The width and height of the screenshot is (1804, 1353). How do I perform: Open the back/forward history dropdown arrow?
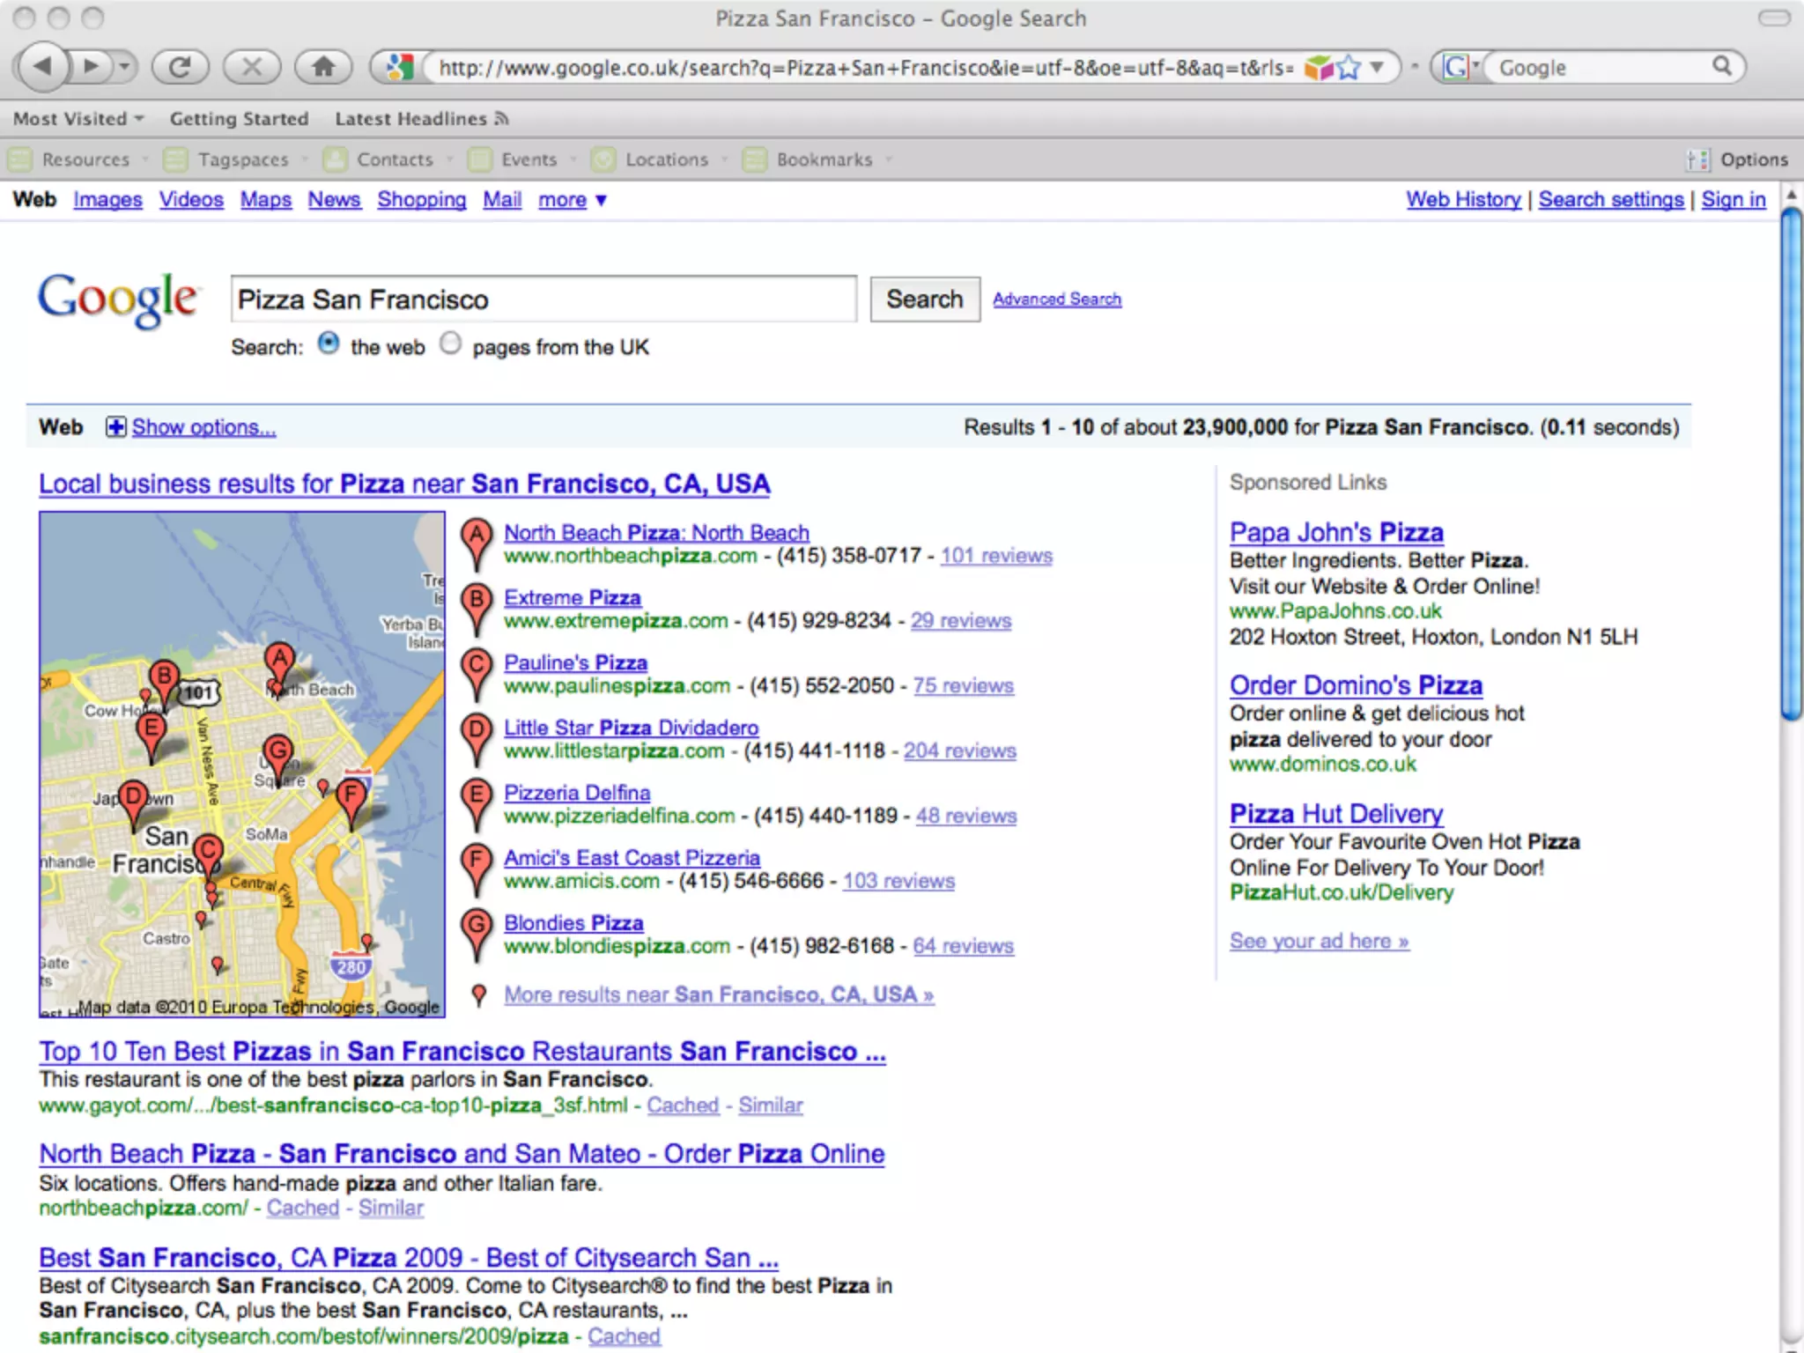tap(124, 67)
